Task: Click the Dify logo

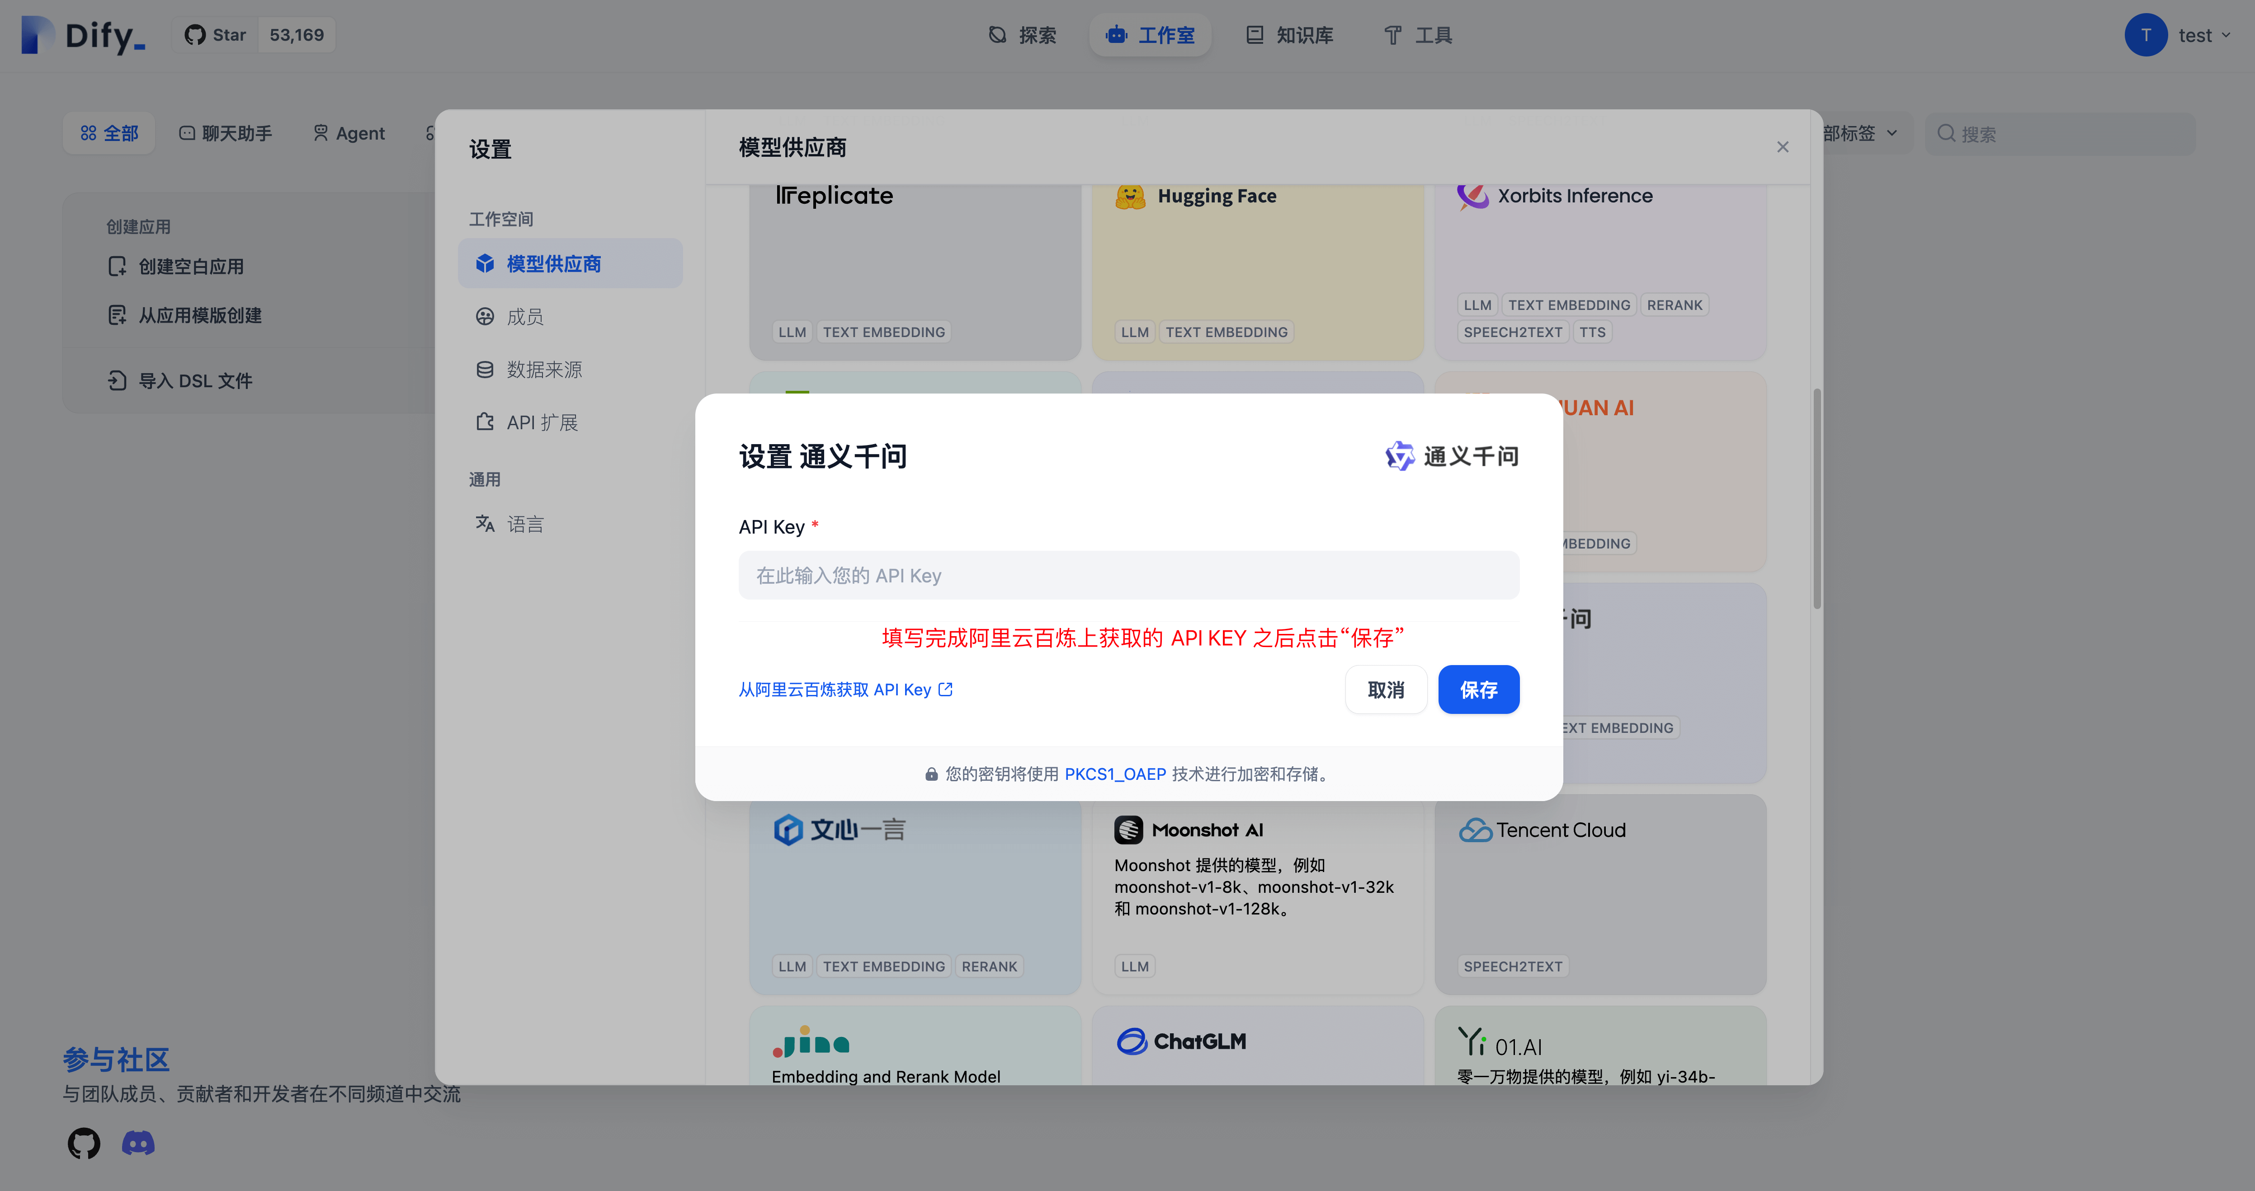Action: point(83,35)
